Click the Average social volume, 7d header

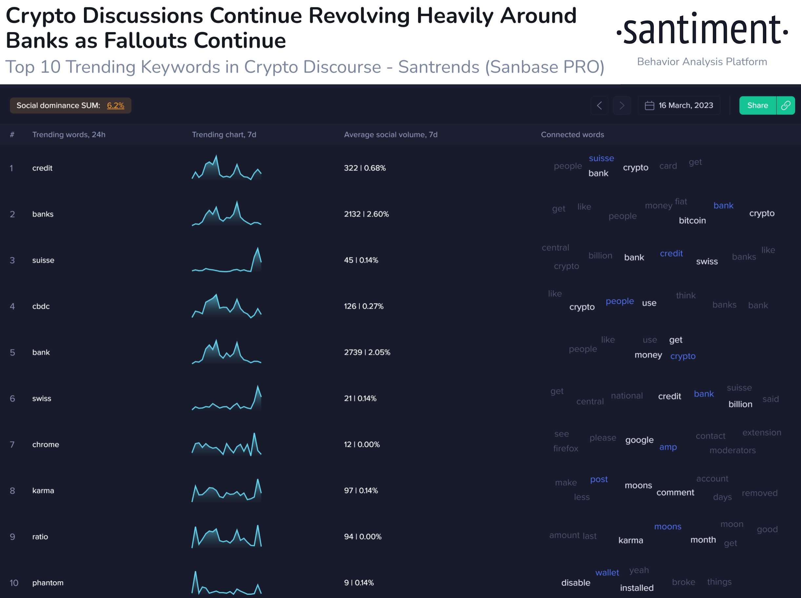[390, 135]
